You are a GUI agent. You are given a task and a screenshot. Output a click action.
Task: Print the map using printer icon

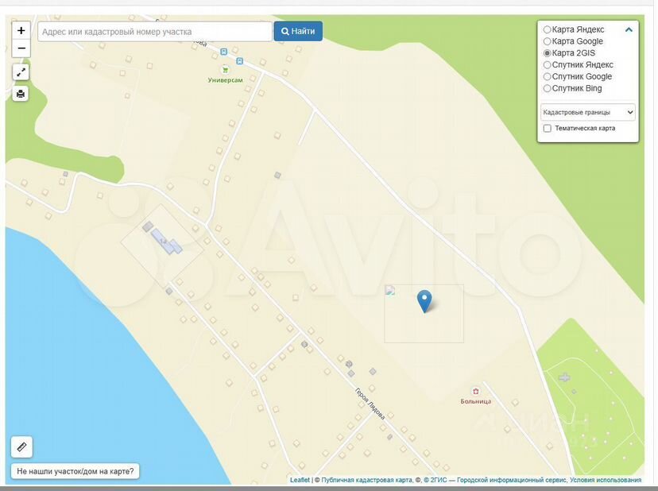pos(21,94)
